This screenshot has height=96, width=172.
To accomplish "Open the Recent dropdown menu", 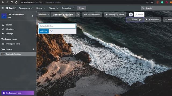I will click(x=41, y=8).
